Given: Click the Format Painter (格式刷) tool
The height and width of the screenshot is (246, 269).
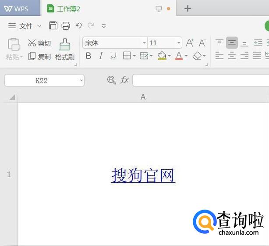Looking at the screenshot, I should pos(65,50).
